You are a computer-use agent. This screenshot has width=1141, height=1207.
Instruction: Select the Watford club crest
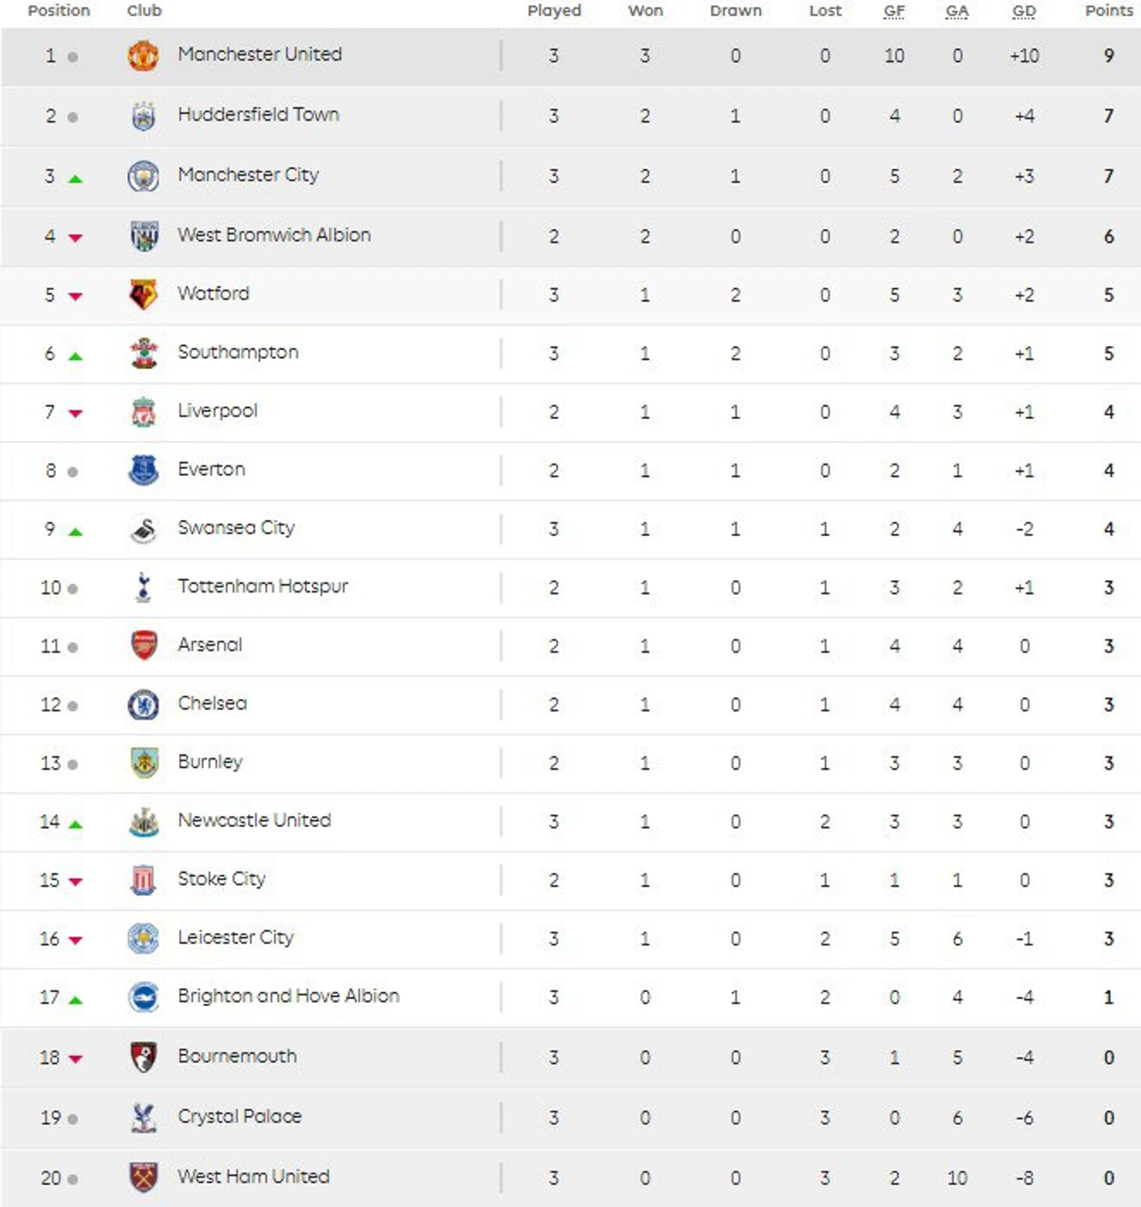[x=143, y=295]
